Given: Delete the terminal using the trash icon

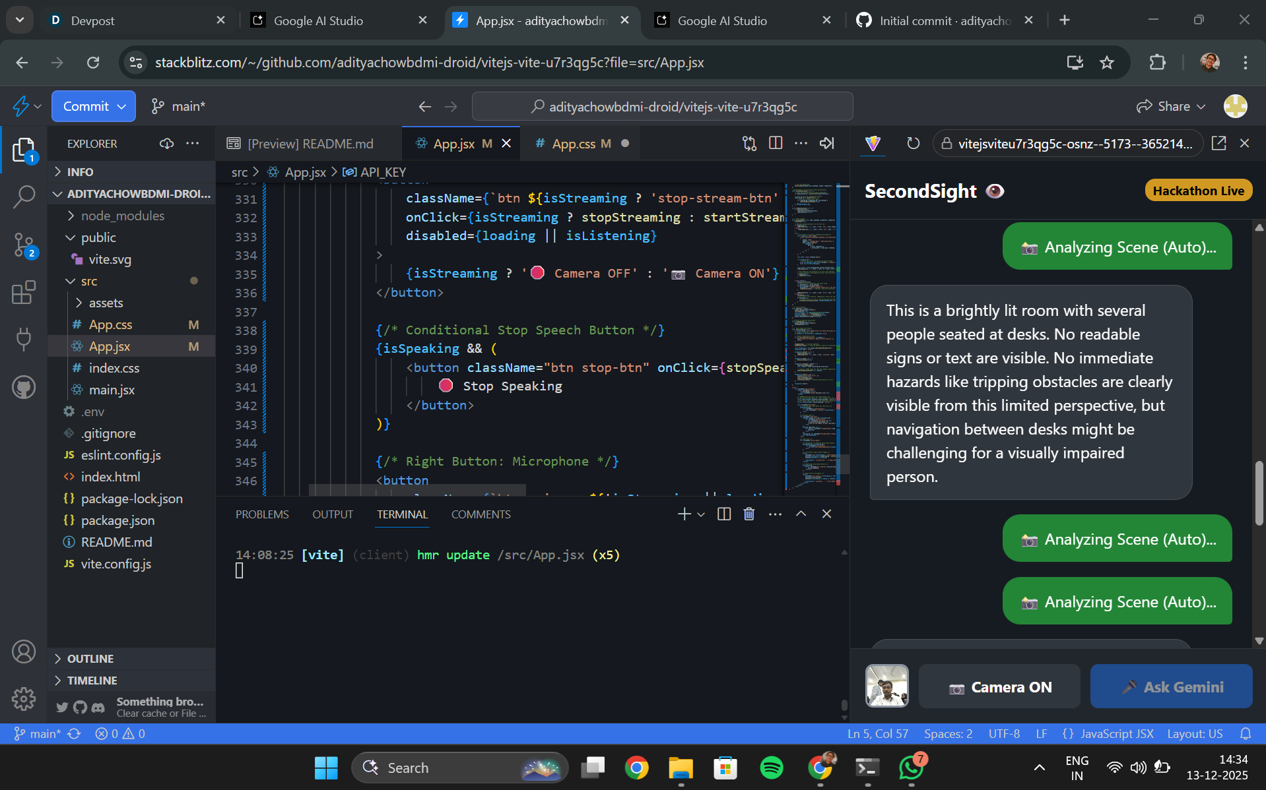Looking at the screenshot, I should [x=749, y=514].
